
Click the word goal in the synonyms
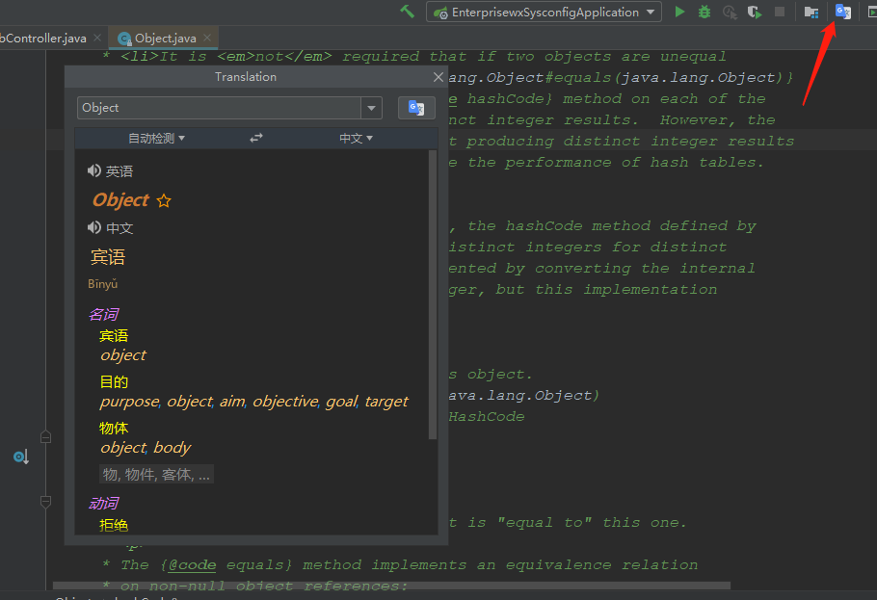pyautogui.click(x=341, y=402)
